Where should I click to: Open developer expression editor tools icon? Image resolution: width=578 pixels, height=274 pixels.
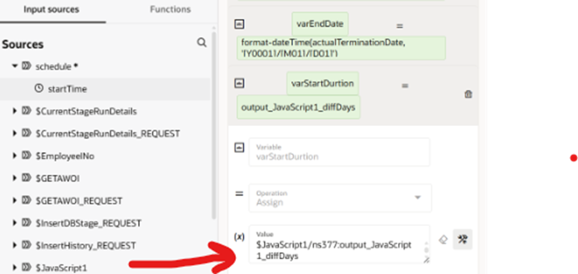463,240
